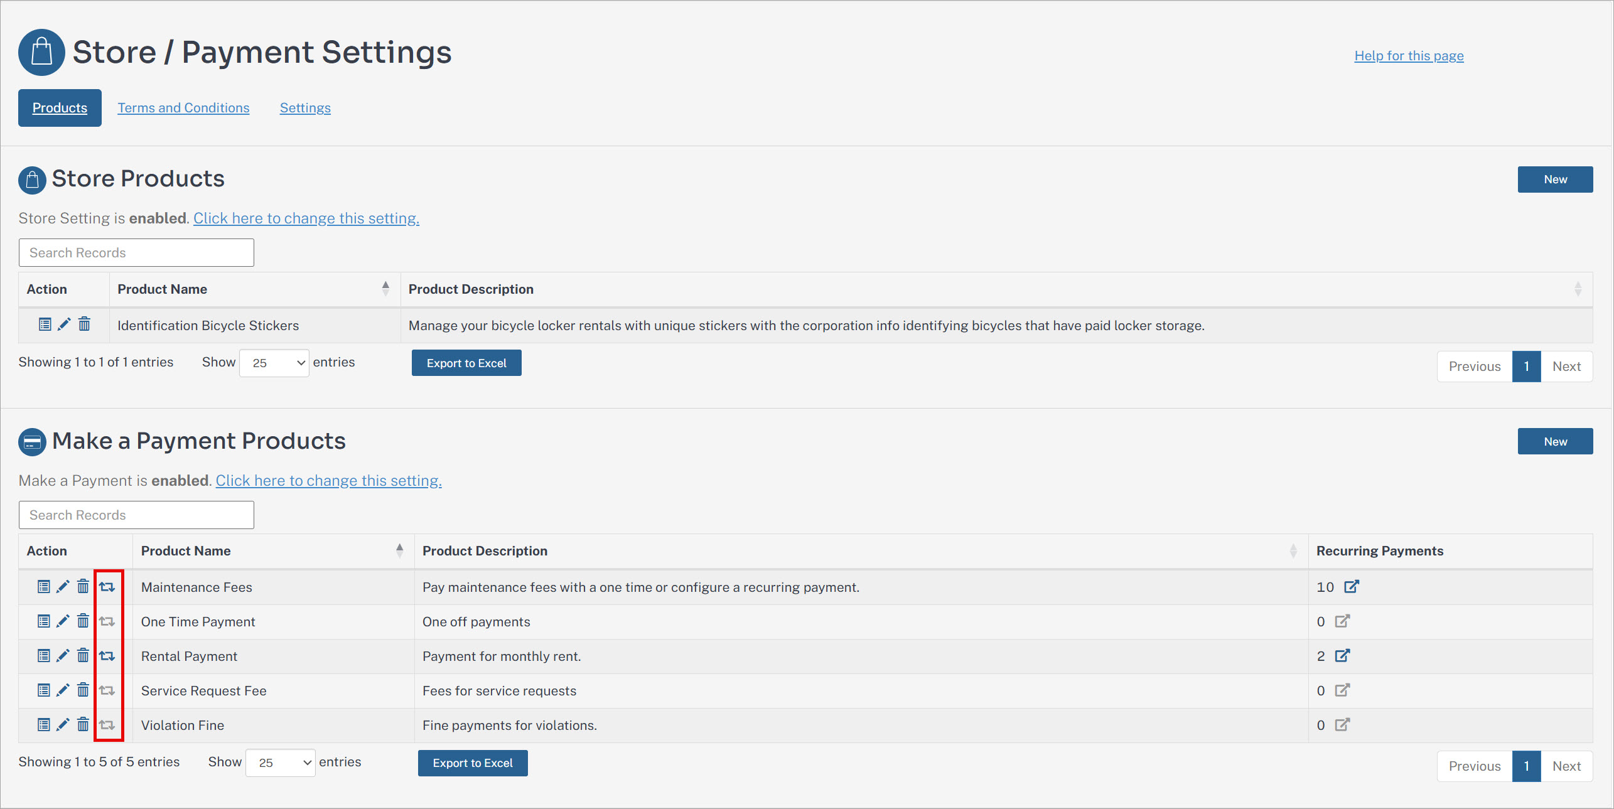Focus Store Products Search Records field

[136, 252]
